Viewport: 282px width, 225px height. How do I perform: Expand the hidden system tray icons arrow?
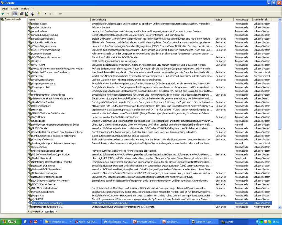coord(257,222)
